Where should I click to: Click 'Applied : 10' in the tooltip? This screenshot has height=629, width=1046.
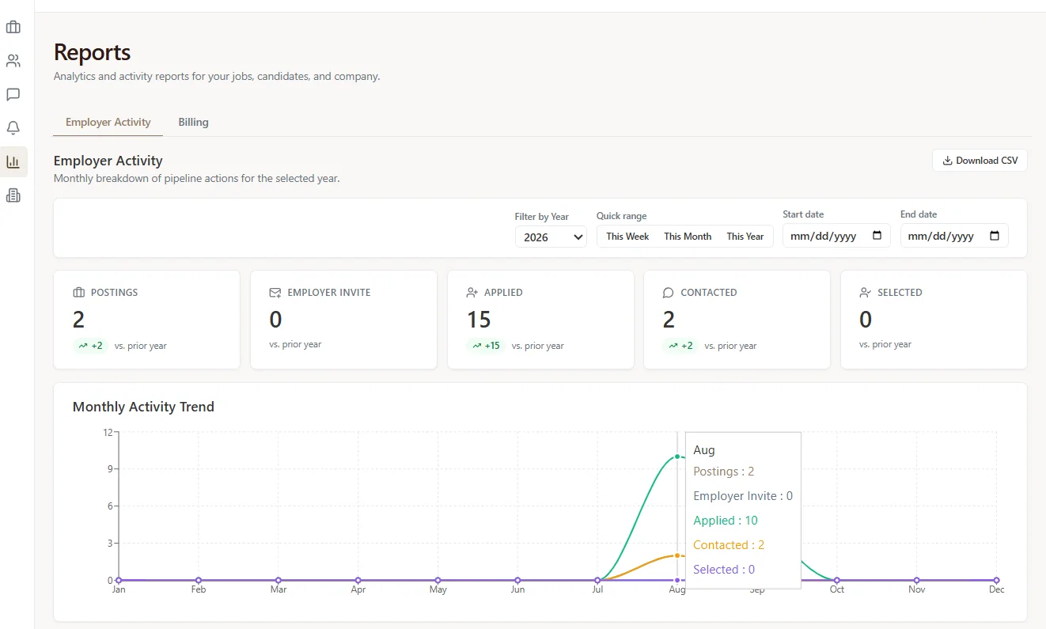point(726,521)
